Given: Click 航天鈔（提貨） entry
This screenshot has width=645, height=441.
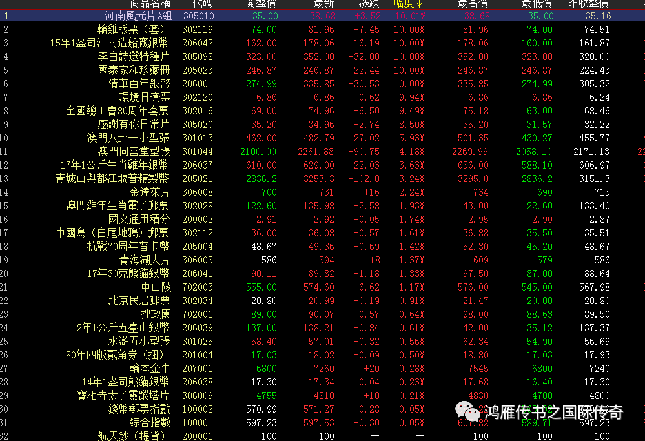Looking at the screenshot, I should coord(133,436).
